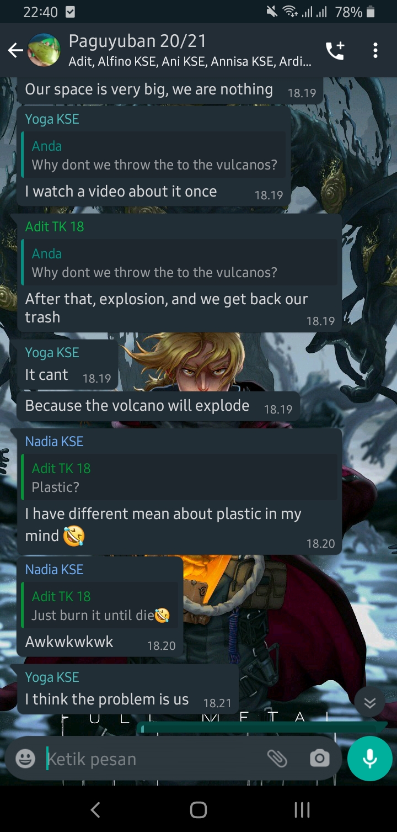The height and width of the screenshot is (832, 397).
Task: Tap Android back navigation chevron
Action: 95,810
